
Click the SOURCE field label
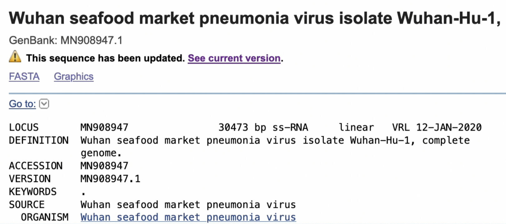tap(27, 205)
